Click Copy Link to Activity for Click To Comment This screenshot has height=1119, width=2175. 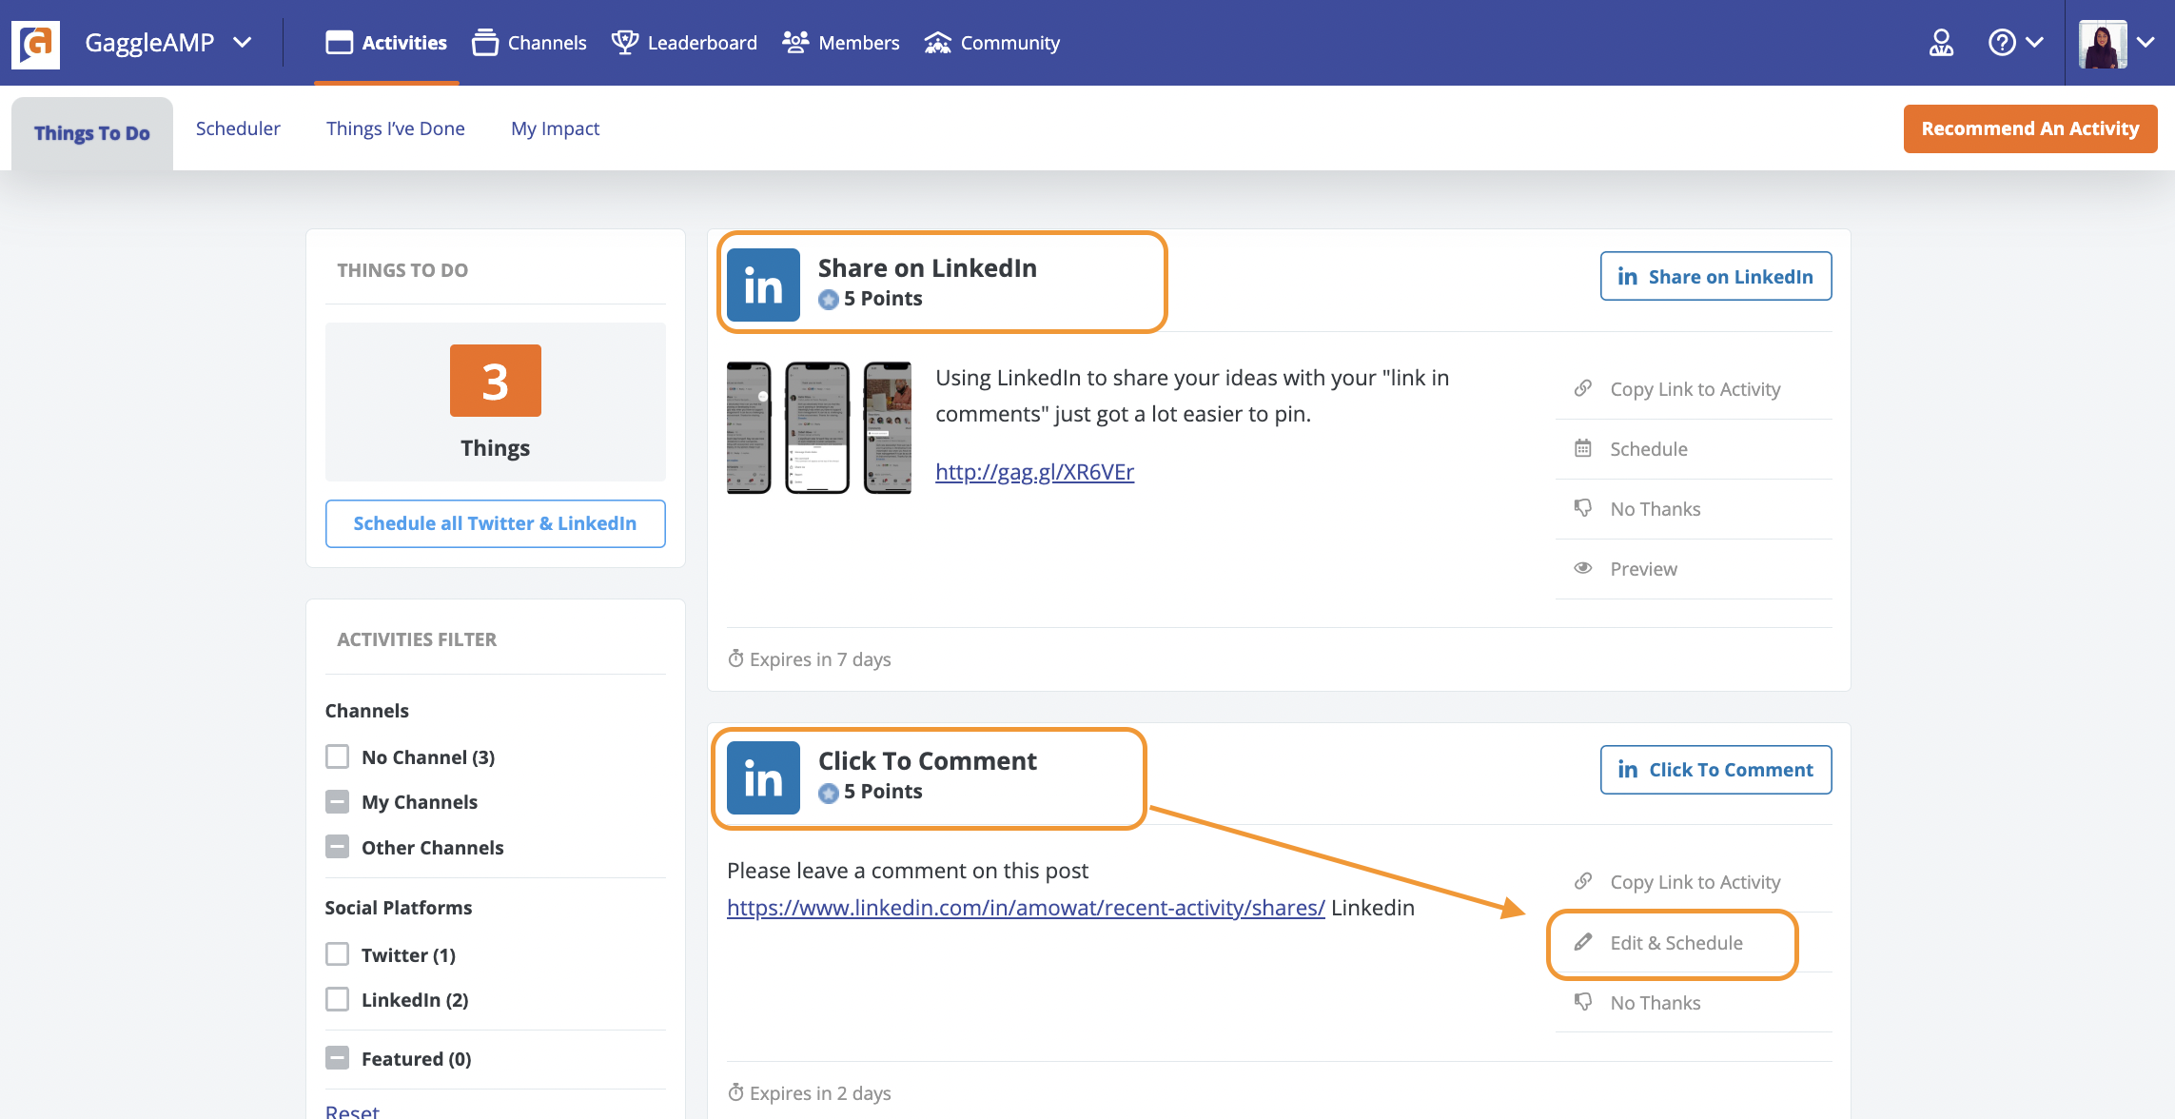(1695, 882)
